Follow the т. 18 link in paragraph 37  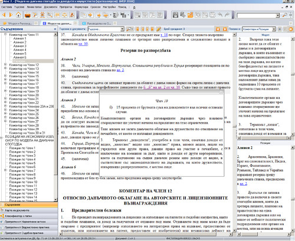[164, 35]
